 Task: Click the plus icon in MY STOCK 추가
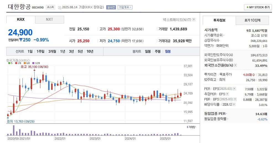pos(247,7)
